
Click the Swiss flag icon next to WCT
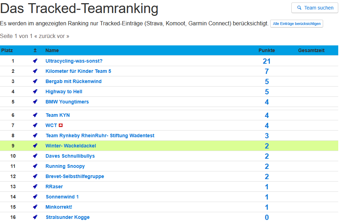pyautogui.click(x=61, y=125)
